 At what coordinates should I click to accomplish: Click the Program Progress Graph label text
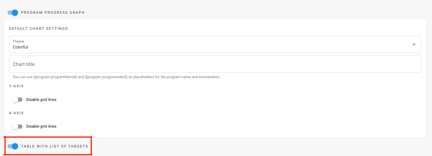(x=53, y=13)
